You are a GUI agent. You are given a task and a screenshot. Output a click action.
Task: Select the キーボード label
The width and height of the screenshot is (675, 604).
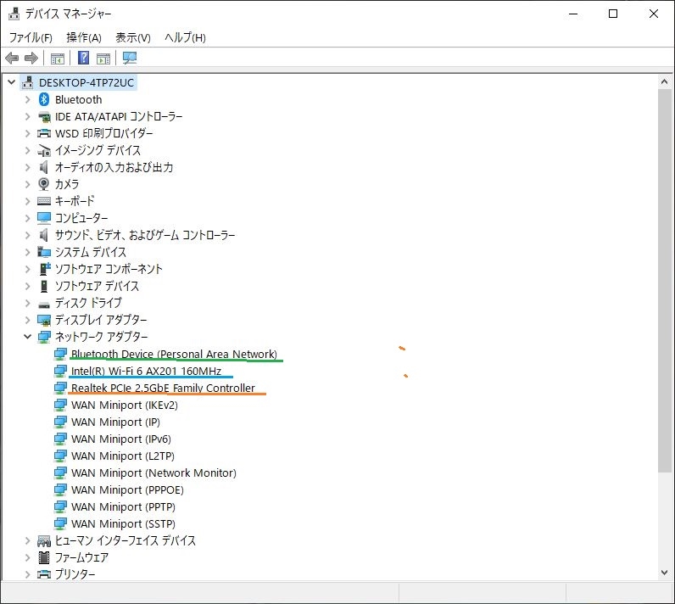click(x=75, y=201)
